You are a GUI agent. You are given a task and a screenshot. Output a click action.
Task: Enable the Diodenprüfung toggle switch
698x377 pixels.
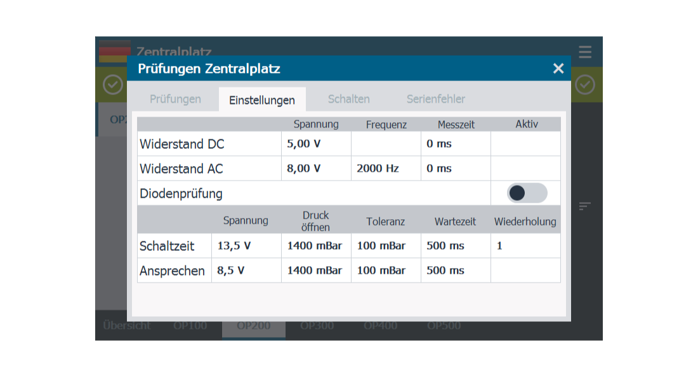(526, 193)
